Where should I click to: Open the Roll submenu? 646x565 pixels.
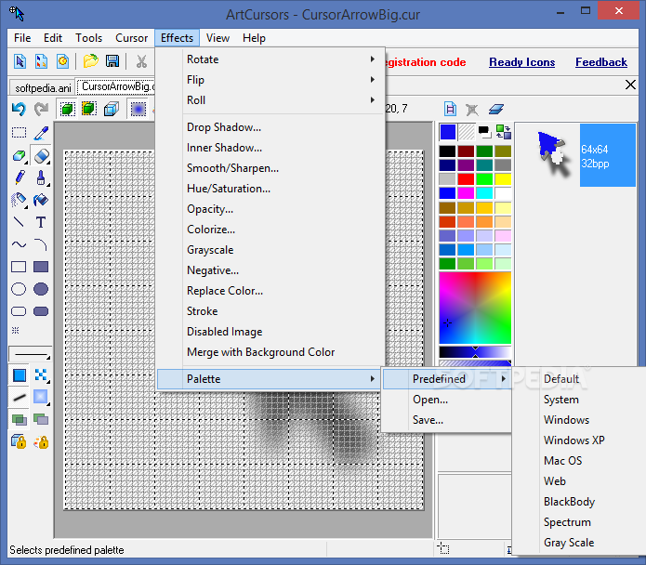tap(270, 100)
